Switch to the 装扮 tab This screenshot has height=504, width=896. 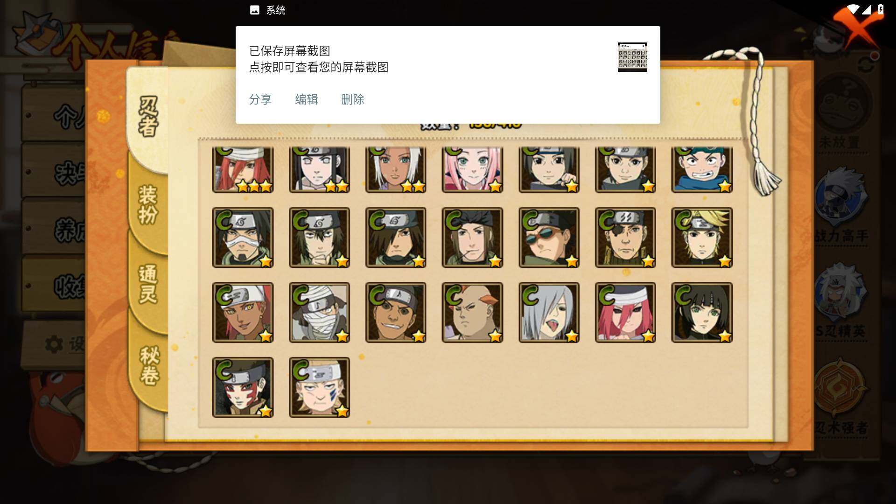click(148, 204)
